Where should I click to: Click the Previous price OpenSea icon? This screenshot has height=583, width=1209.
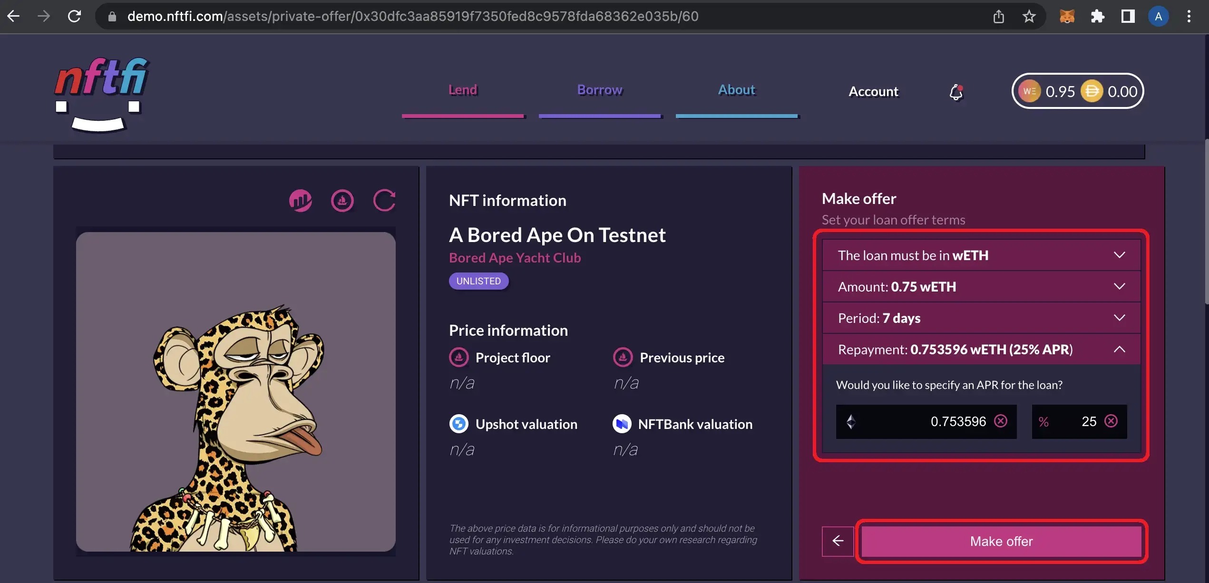[623, 357]
